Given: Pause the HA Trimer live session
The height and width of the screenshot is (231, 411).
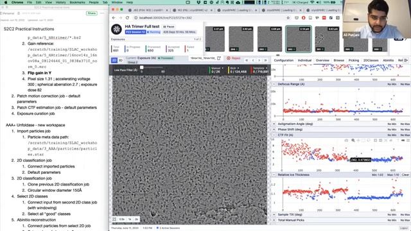Looking at the screenshot, I should click(x=168, y=27).
